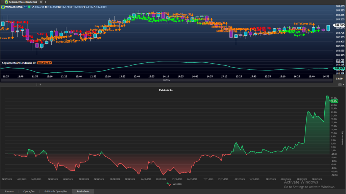The image size is (346, 194).
Task: Click the left scroll arrow below chart
Action: click(x=40, y=85)
